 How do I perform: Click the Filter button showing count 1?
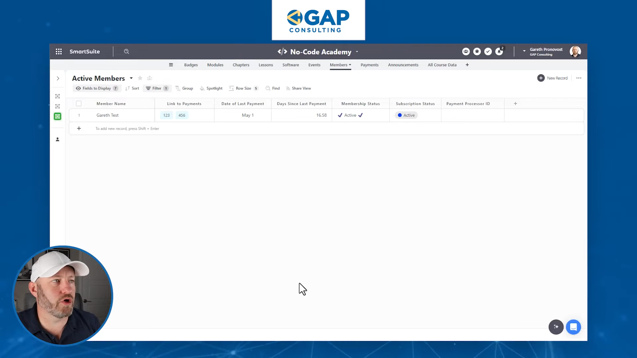[157, 88]
